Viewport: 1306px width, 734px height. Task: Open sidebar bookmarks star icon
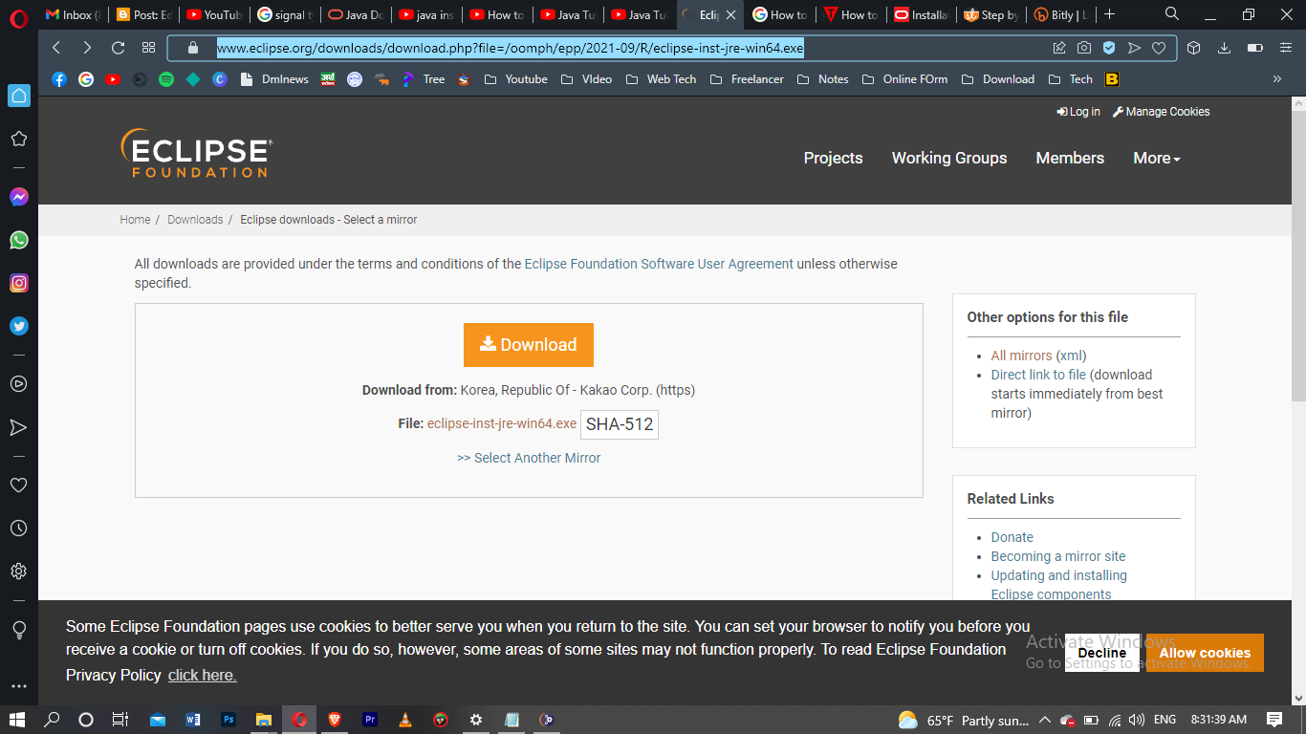19,139
